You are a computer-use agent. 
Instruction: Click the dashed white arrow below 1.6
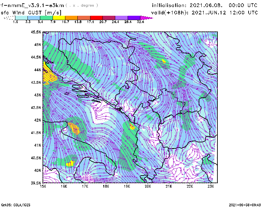tap(9, 18)
